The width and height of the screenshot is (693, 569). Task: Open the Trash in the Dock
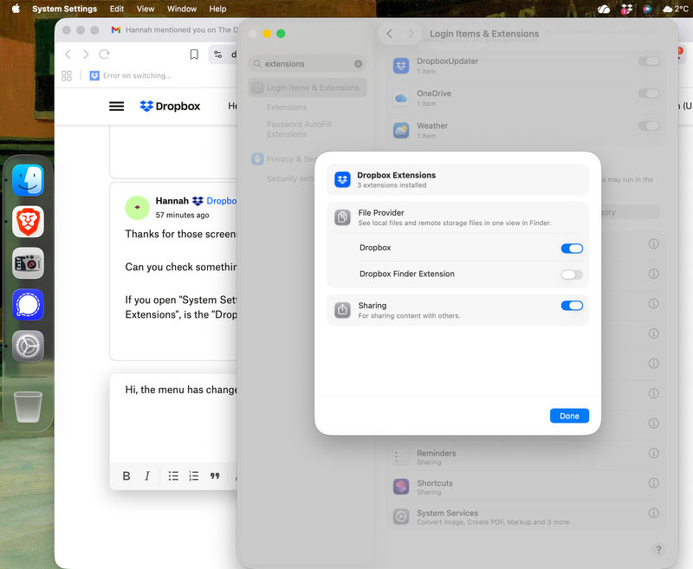coord(28,405)
